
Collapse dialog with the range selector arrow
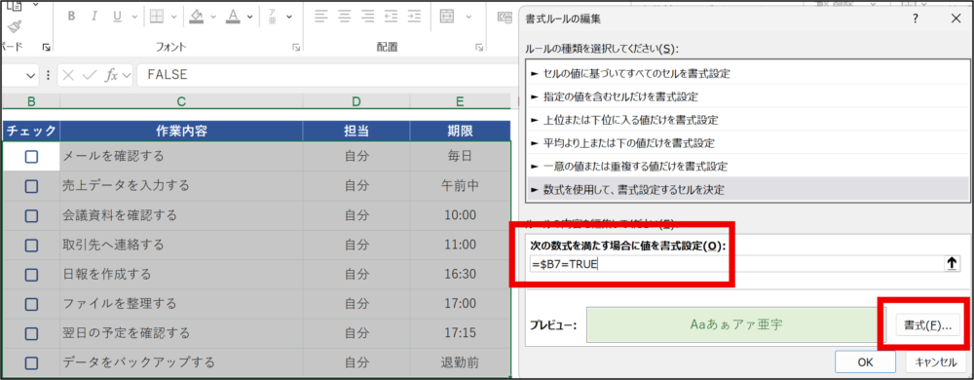(951, 264)
